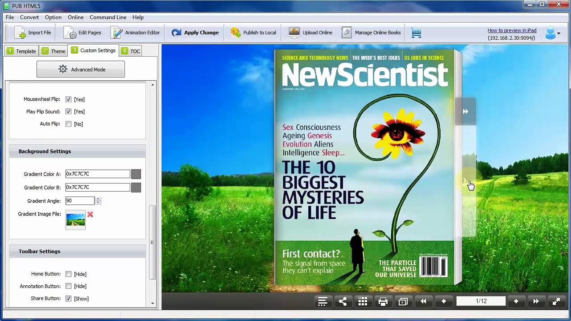Click the settings panel scroll-down arrow
This screenshot has height=321, width=571.
pos(153,304)
